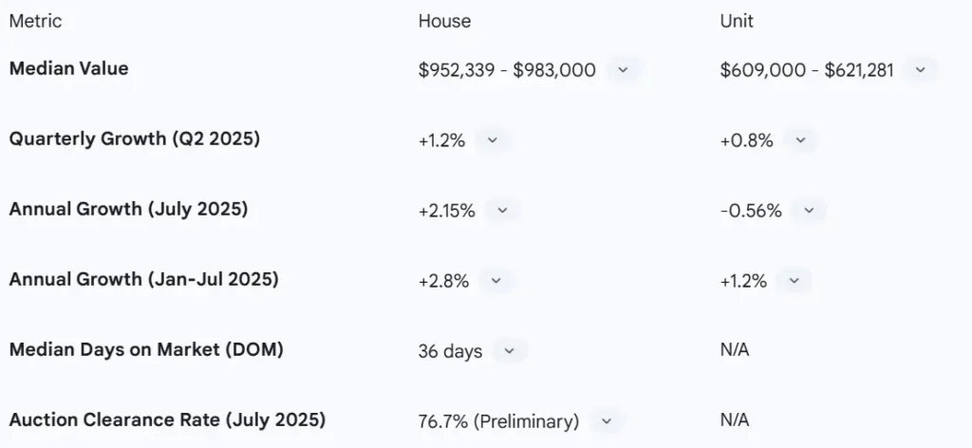Image resolution: width=972 pixels, height=448 pixels.
Task: Expand the Unit Median Value chevron
Action: coord(920,70)
